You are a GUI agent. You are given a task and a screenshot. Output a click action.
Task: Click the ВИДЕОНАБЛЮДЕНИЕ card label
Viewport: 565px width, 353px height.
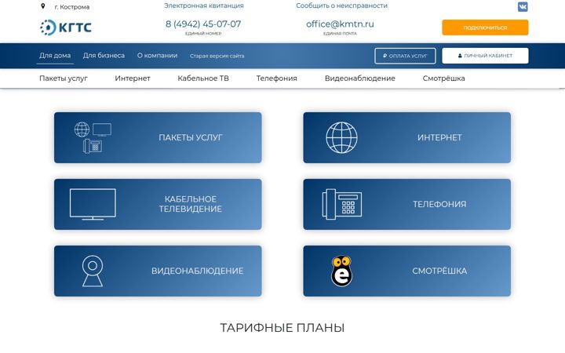(x=198, y=271)
